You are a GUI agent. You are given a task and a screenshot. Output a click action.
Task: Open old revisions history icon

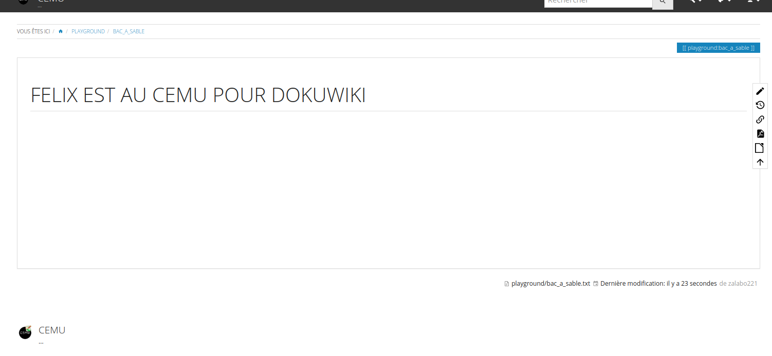[760, 105]
